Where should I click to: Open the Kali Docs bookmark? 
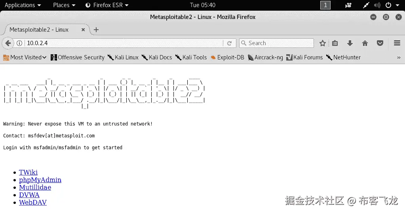pyautogui.click(x=157, y=57)
